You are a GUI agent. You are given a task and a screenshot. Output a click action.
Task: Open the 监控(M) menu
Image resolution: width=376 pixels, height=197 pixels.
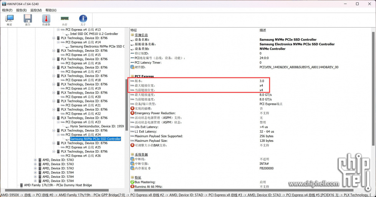(x=36, y=10)
